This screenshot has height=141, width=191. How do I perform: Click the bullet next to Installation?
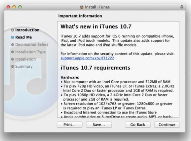click(12, 59)
